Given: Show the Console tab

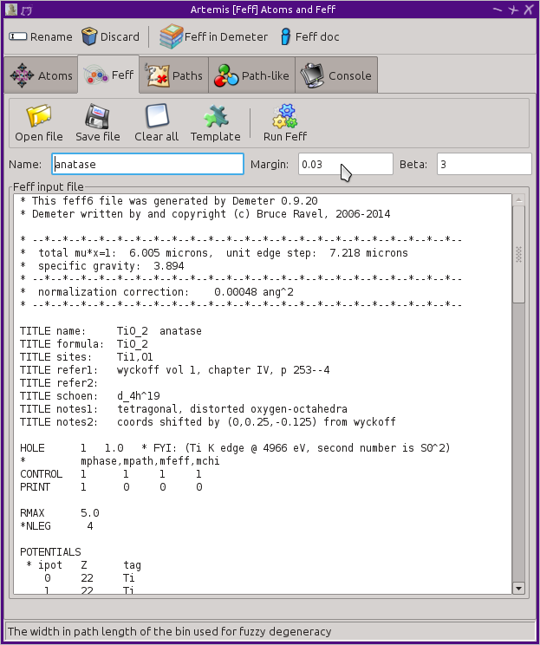Looking at the screenshot, I should [x=336, y=75].
